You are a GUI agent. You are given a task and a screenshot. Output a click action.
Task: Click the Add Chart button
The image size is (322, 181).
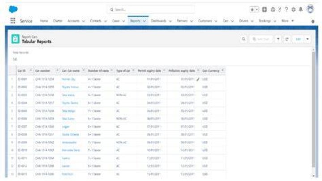pos(261,39)
